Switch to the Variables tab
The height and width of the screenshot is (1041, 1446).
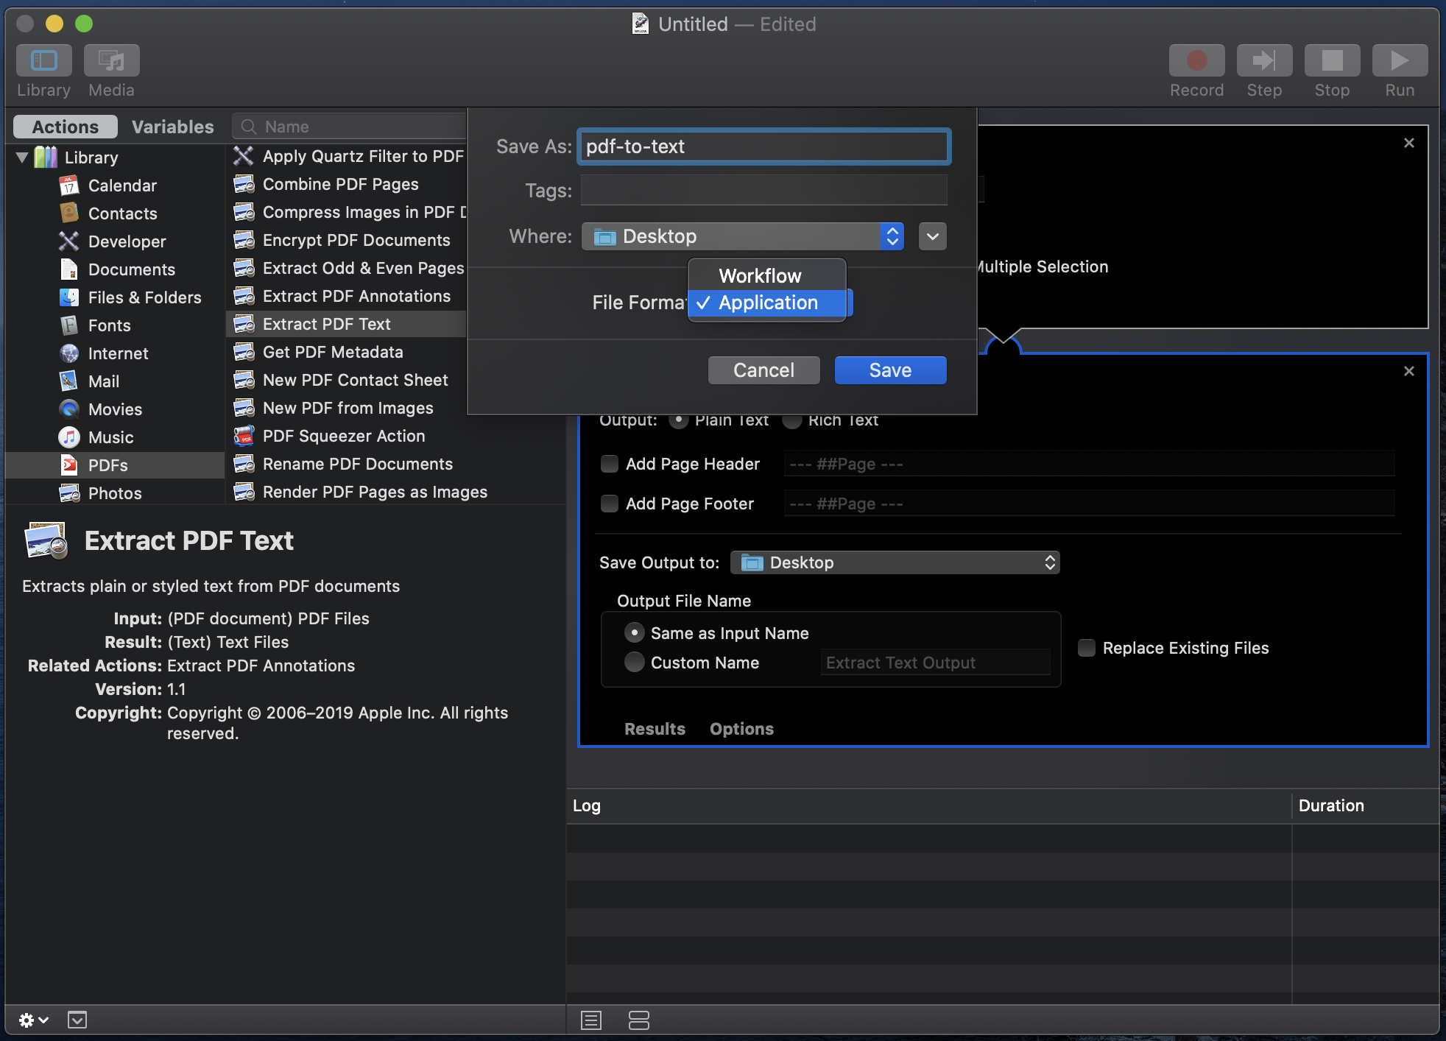[x=172, y=127]
